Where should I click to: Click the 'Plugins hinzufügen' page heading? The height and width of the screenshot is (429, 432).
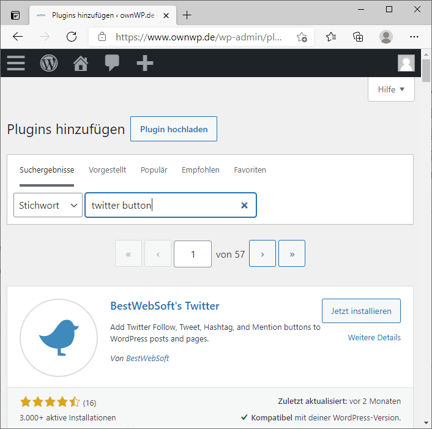pos(66,129)
